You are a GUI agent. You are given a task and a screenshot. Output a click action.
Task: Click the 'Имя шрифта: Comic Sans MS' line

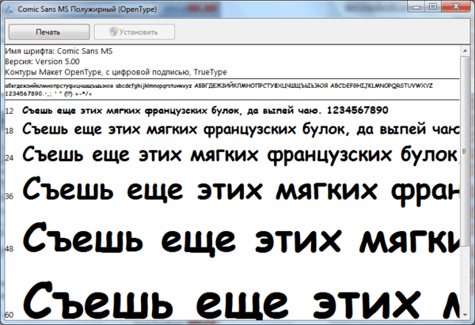59,51
